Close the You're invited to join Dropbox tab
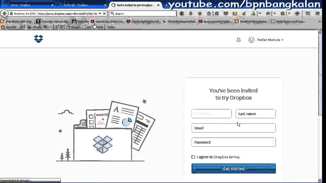This screenshot has height=183, width=326. [x=158, y=5]
